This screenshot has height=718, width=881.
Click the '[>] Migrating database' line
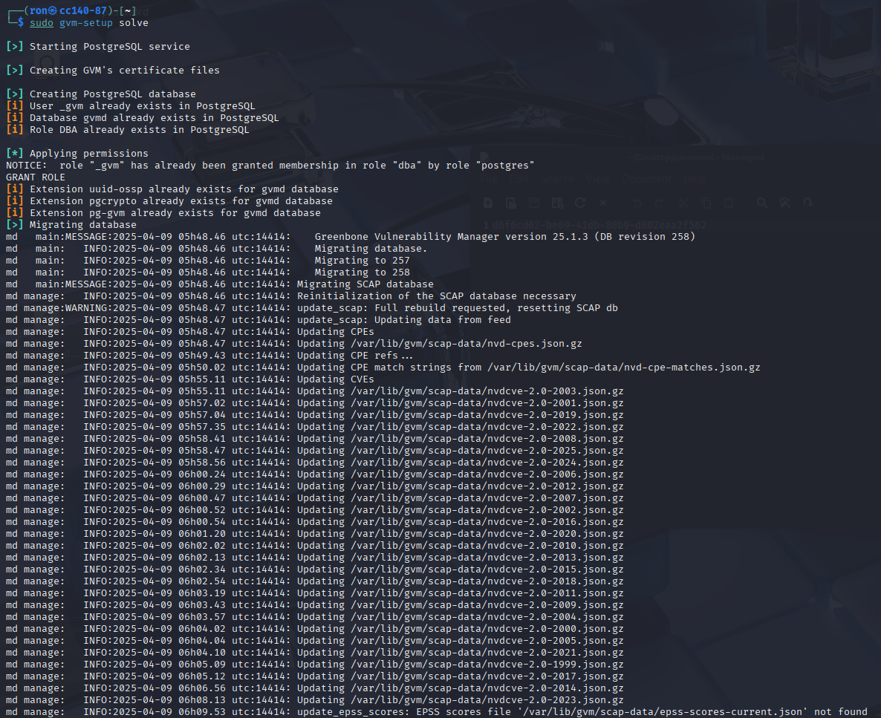pyautogui.click(x=71, y=225)
